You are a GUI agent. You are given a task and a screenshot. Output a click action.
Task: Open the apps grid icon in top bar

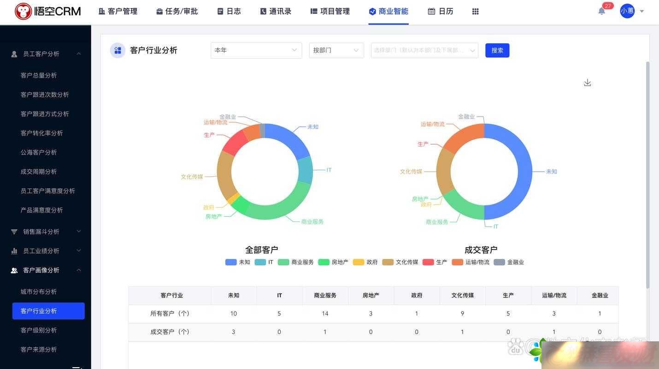click(x=476, y=12)
